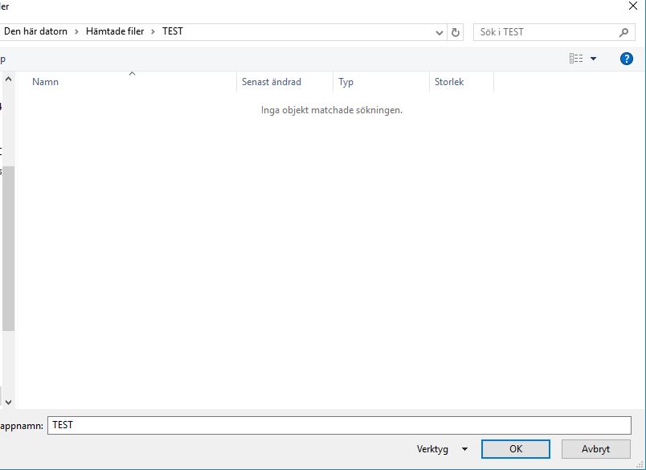The width and height of the screenshot is (646, 470).
Task: Sort by the Typ column header
Action: pyautogui.click(x=381, y=82)
